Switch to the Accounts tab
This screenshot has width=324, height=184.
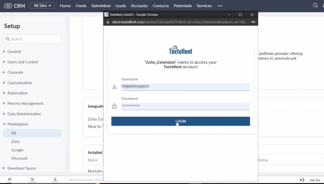click(x=139, y=6)
